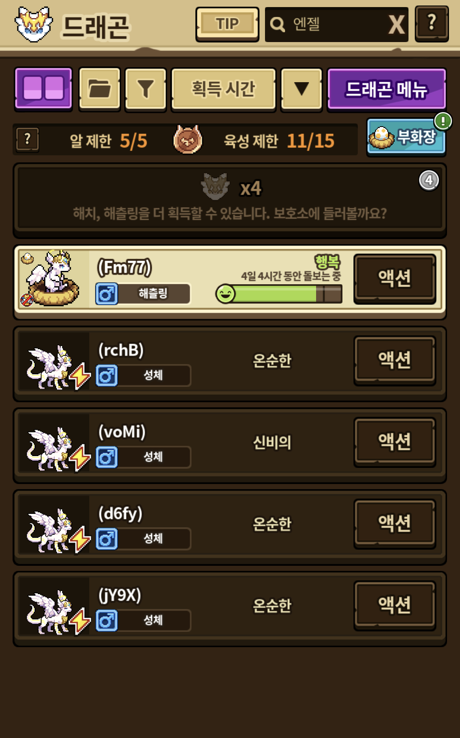The width and height of the screenshot is (460, 738).
Task: Tap the Fm77 hatchling care progress bar
Action: click(279, 294)
